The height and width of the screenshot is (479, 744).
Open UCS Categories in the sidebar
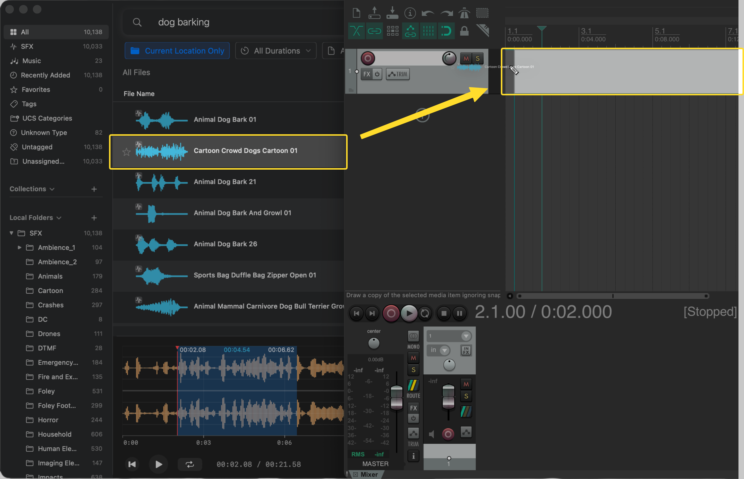pyautogui.click(x=56, y=118)
